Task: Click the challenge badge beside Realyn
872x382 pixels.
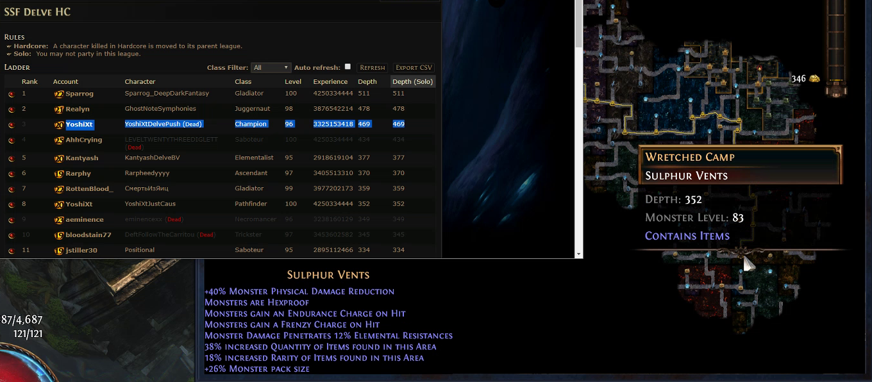Action: [59, 109]
